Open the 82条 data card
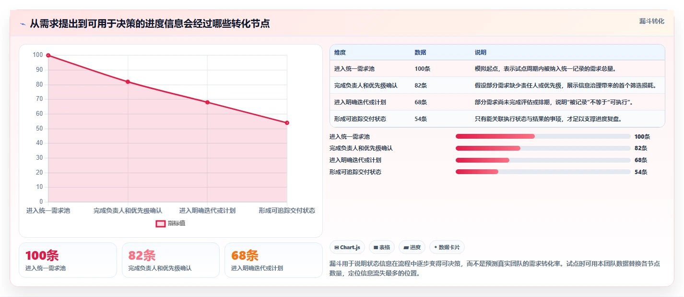This screenshot has height=297, width=684. click(x=171, y=260)
